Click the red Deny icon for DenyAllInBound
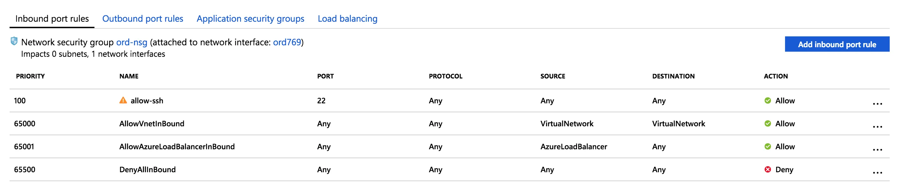The image size is (898, 185). tap(767, 170)
